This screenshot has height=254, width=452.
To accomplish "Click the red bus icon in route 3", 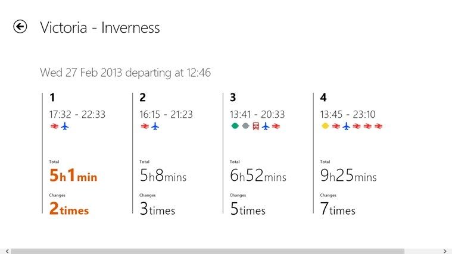I will (255, 126).
